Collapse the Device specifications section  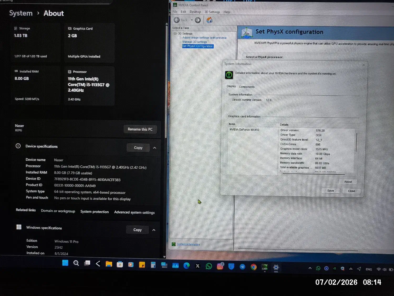(155, 148)
